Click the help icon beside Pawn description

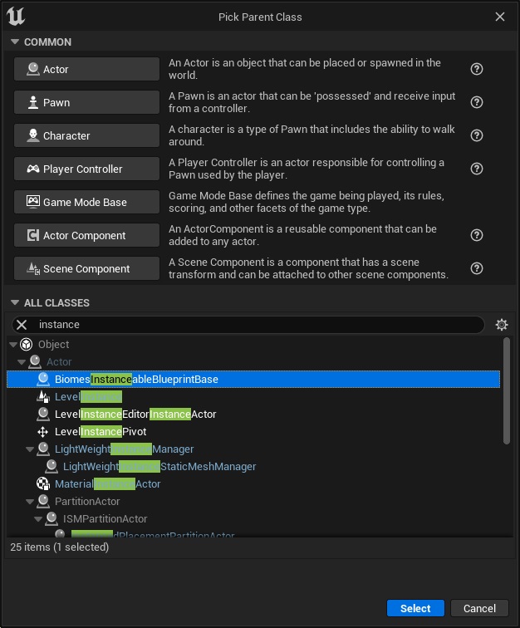[x=477, y=103]
